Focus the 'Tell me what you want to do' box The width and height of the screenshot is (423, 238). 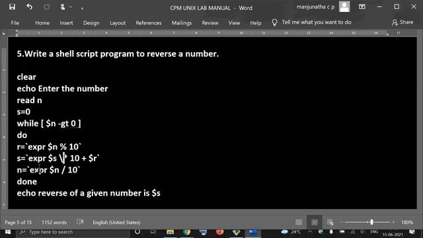tap(317, 22)
